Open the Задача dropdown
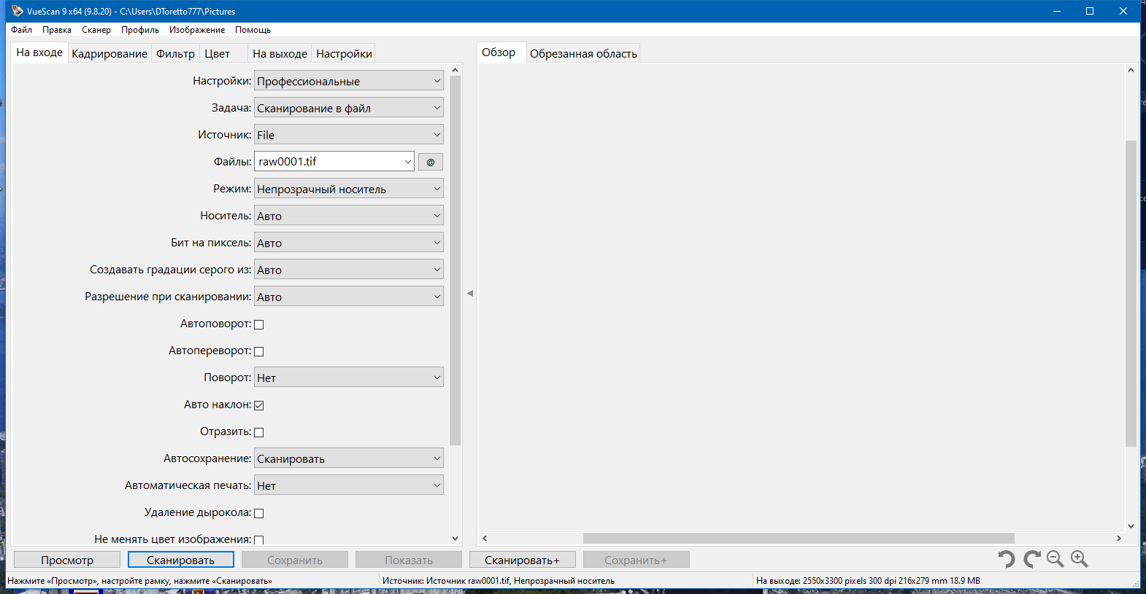Viewport: 1146px width, 594px height. click(x=349, y=108)
